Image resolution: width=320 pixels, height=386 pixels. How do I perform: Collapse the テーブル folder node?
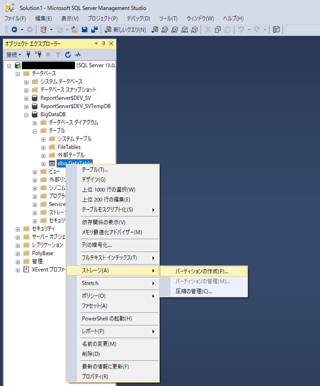[35, 131]
